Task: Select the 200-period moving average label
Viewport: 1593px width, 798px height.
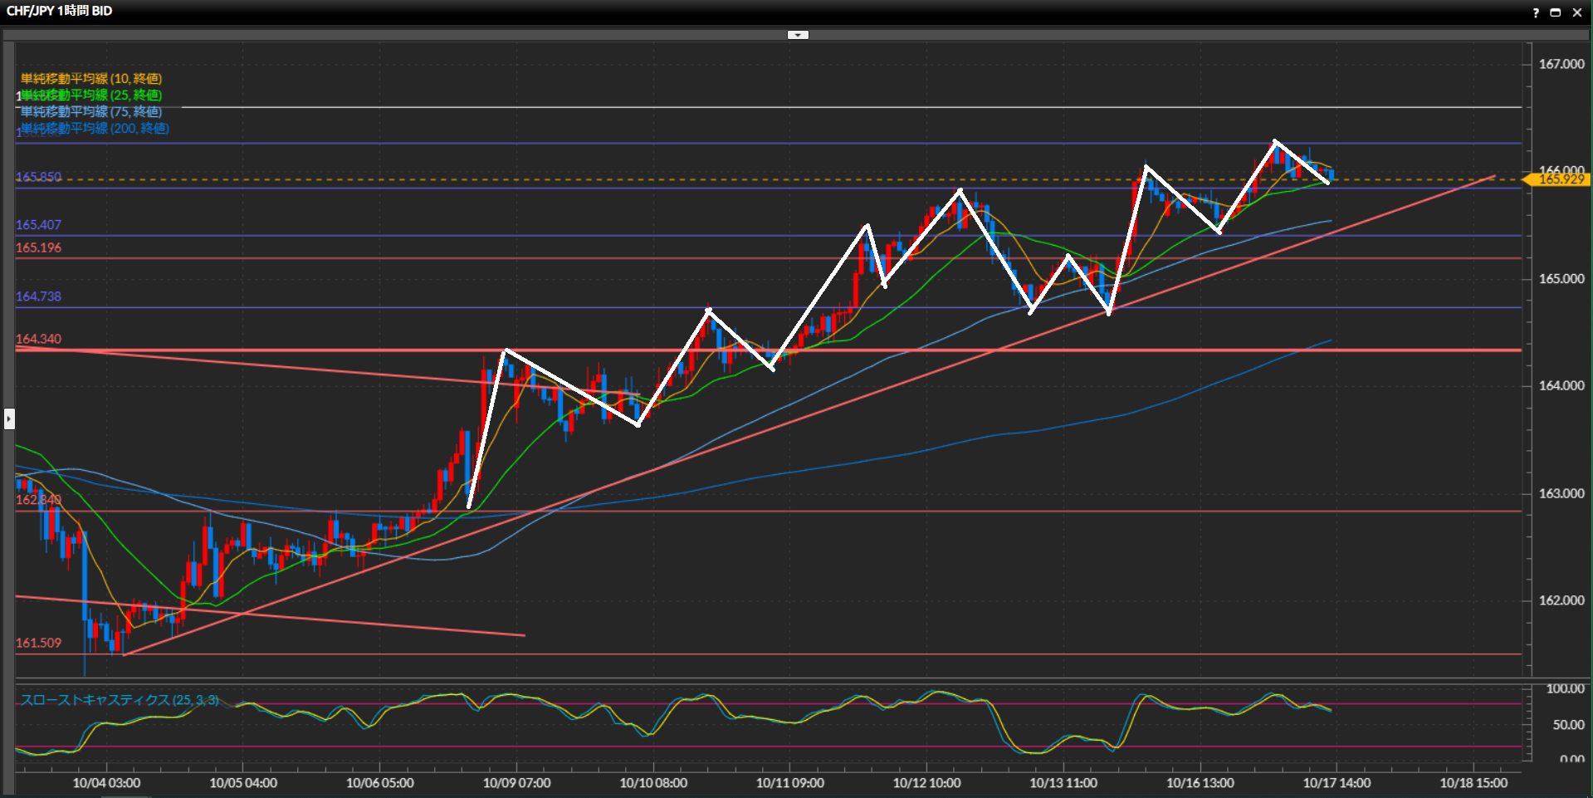Action: [95, 129]
